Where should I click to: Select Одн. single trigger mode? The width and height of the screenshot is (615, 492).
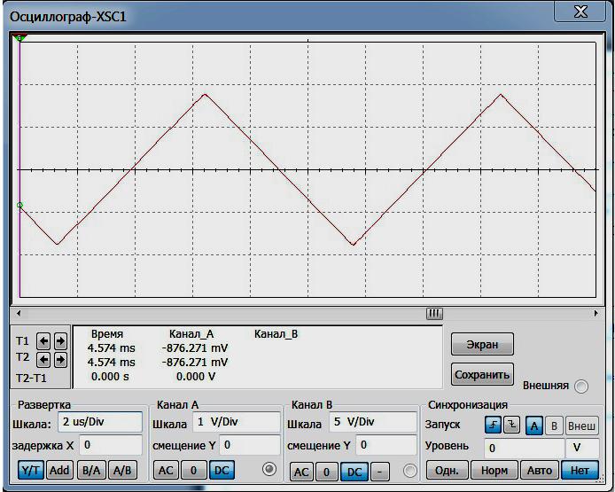tap(448, 470)
